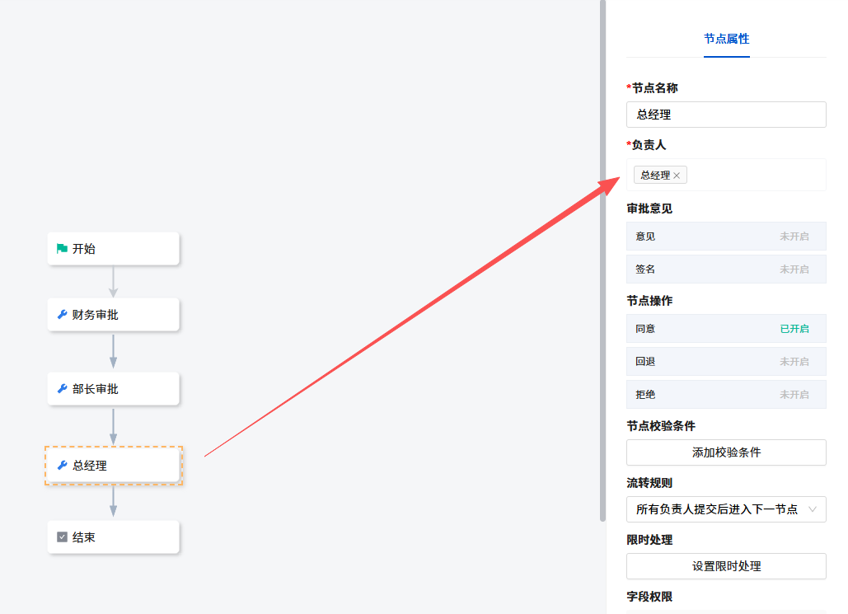This screenshot has width=848, height=614.
Task: Click the checkbox icon on the 结束 node
Action: 63,537
